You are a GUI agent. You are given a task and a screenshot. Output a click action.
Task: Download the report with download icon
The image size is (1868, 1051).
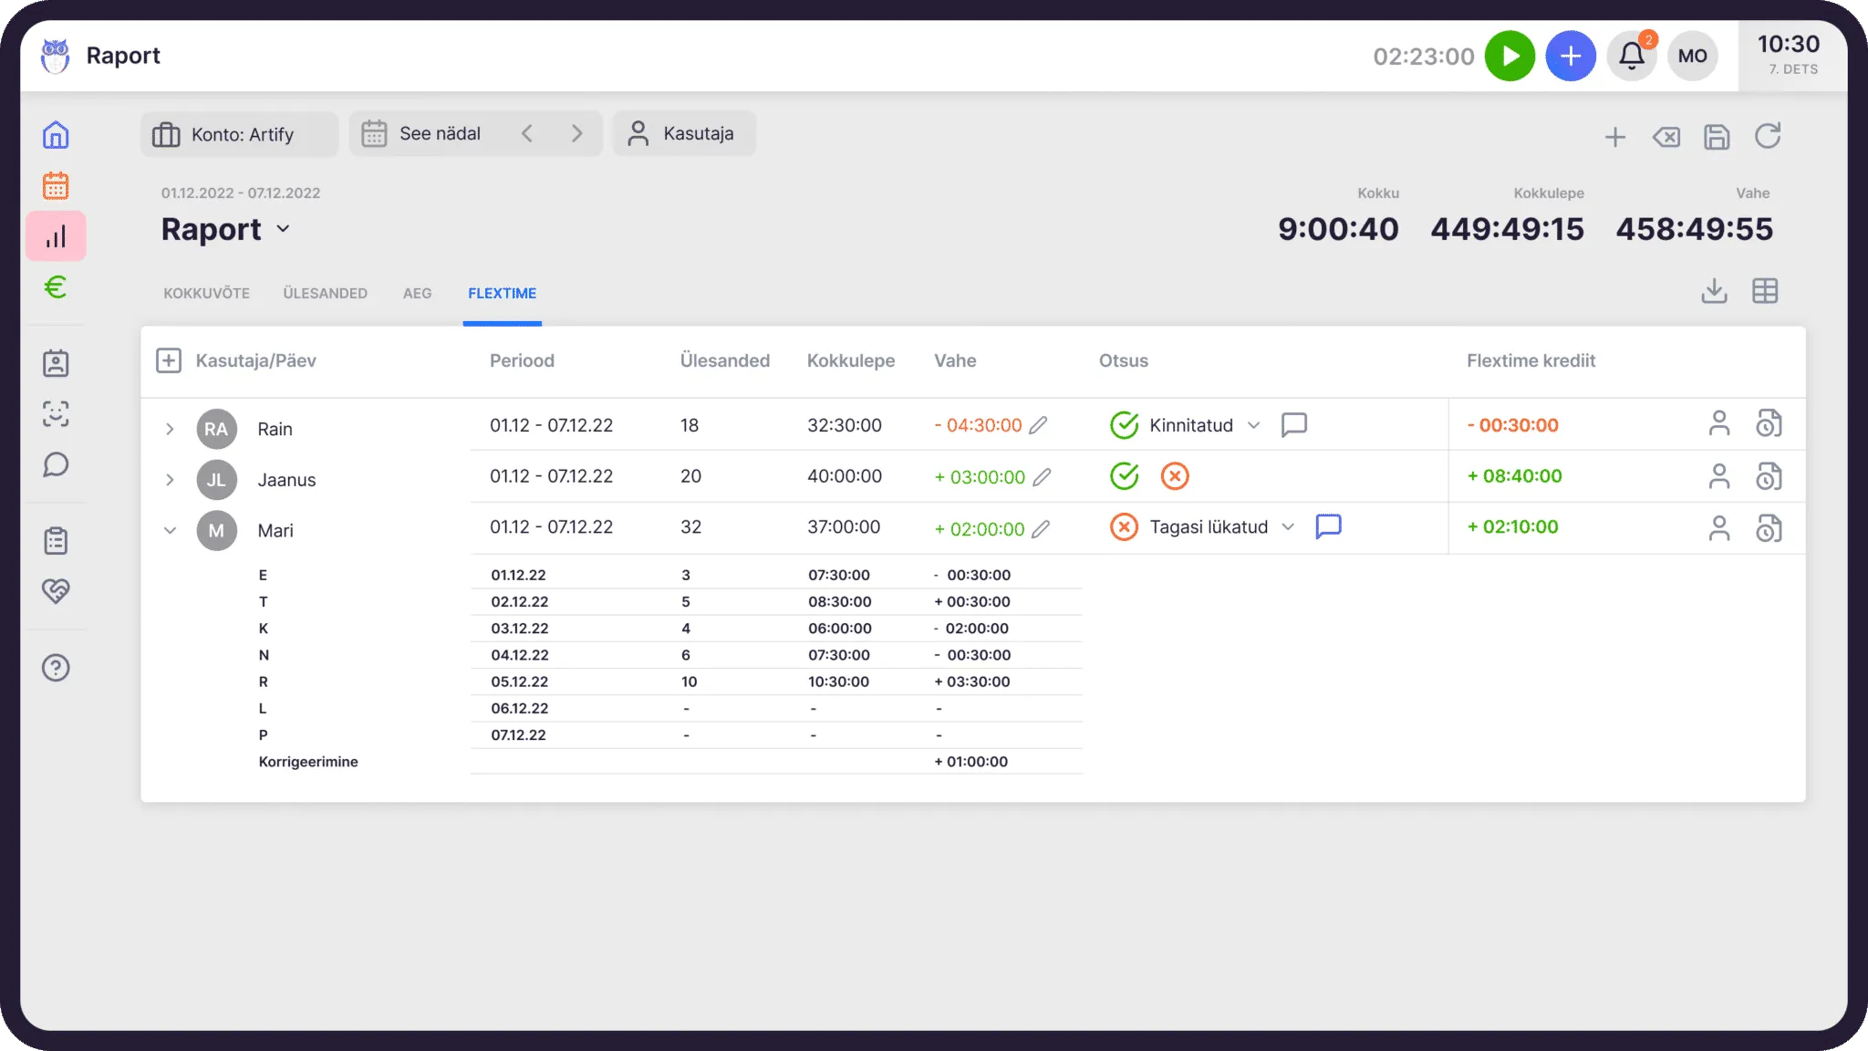pyautogui.click(x=1715, y=291)
